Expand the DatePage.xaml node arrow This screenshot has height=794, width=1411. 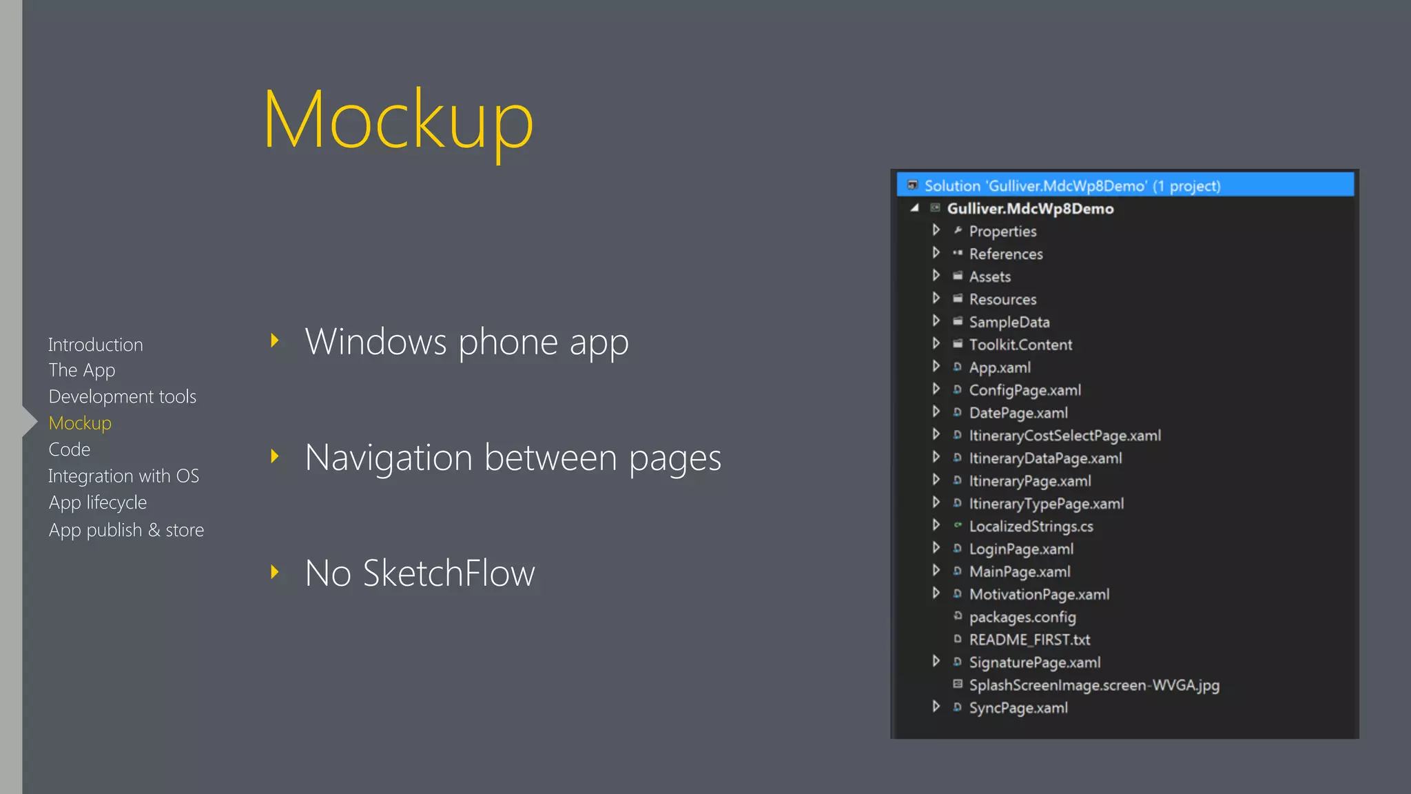coord(936,411)
